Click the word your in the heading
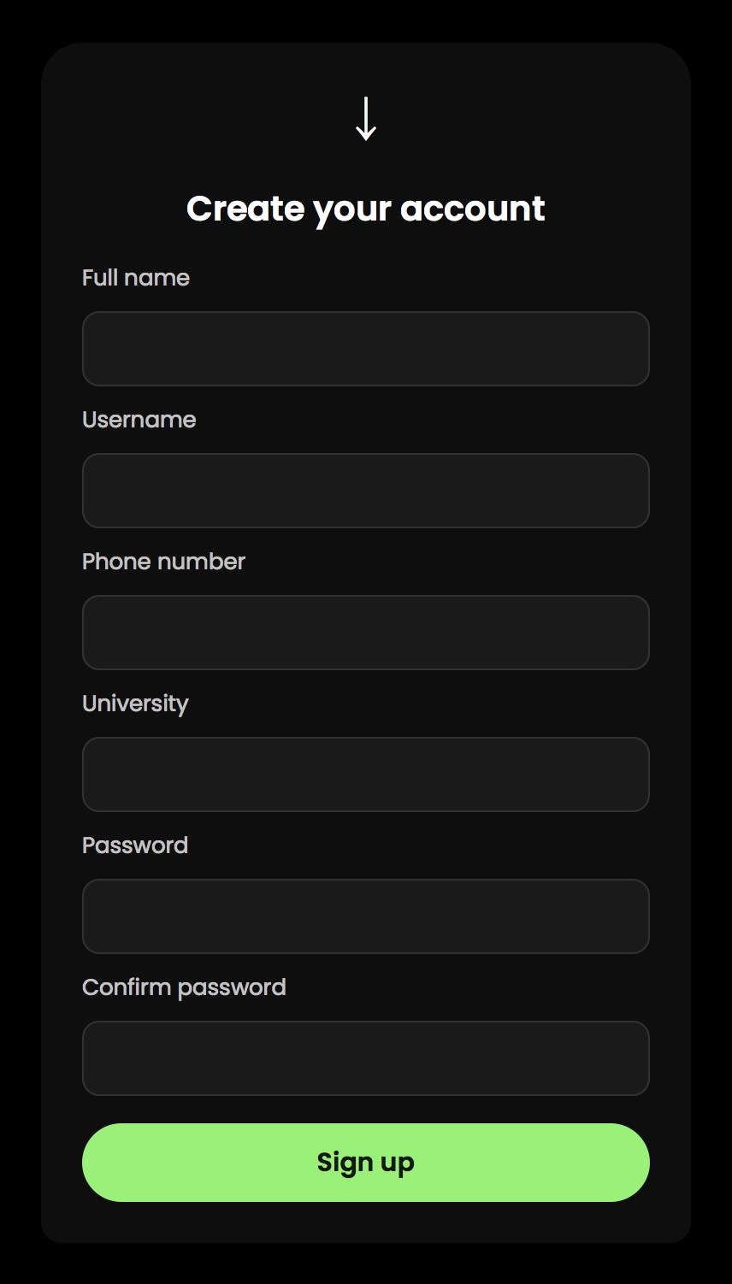This screenshot has width=732, height=1284. [351, 211]
